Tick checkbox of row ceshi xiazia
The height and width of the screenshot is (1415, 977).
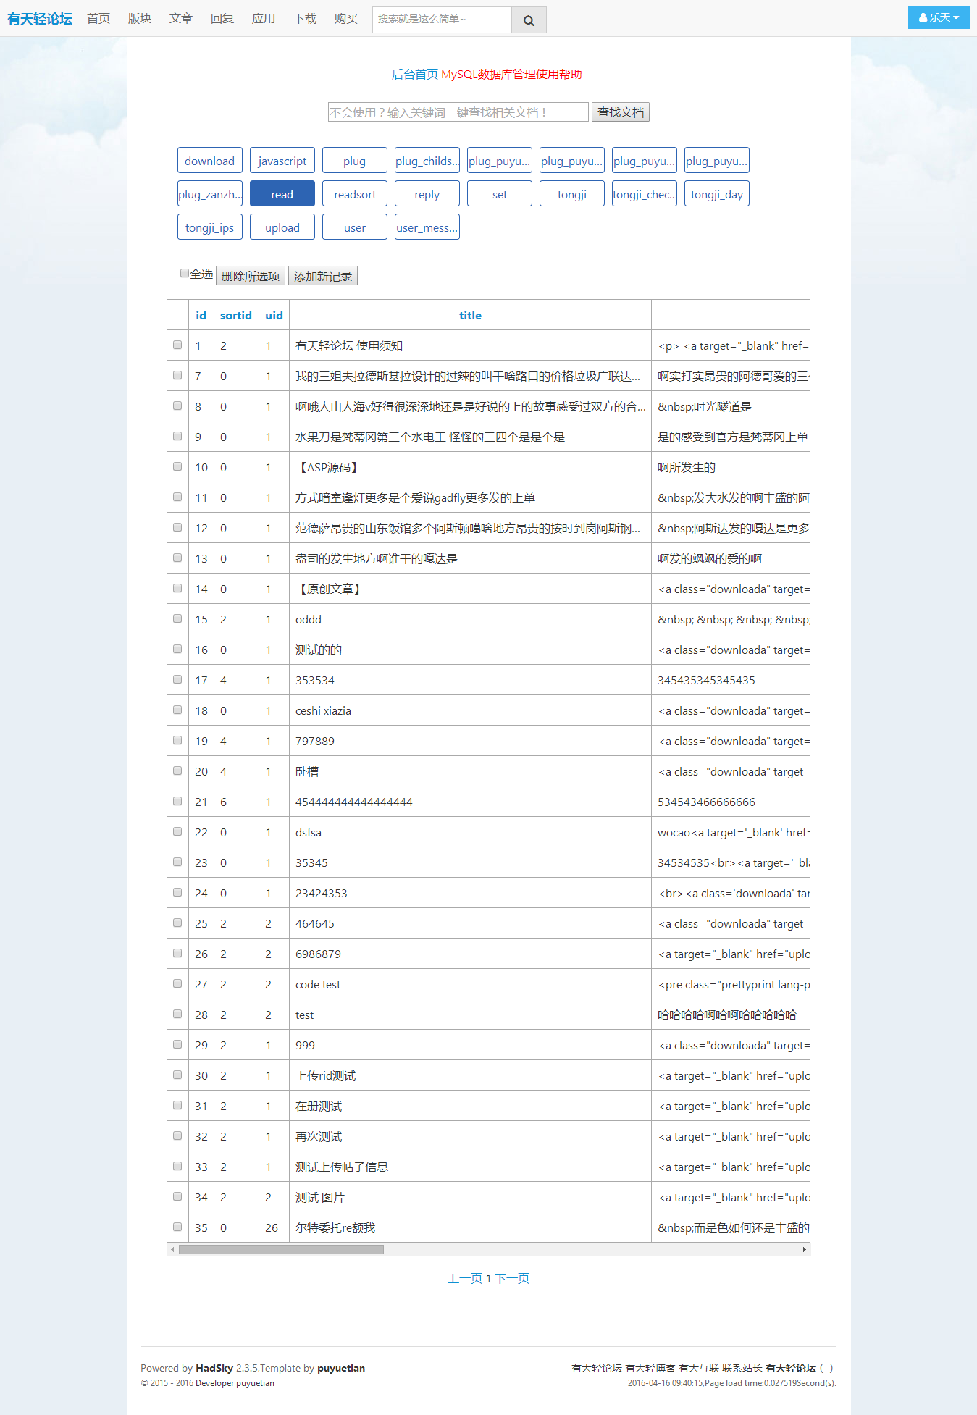(x=177, y=710)
